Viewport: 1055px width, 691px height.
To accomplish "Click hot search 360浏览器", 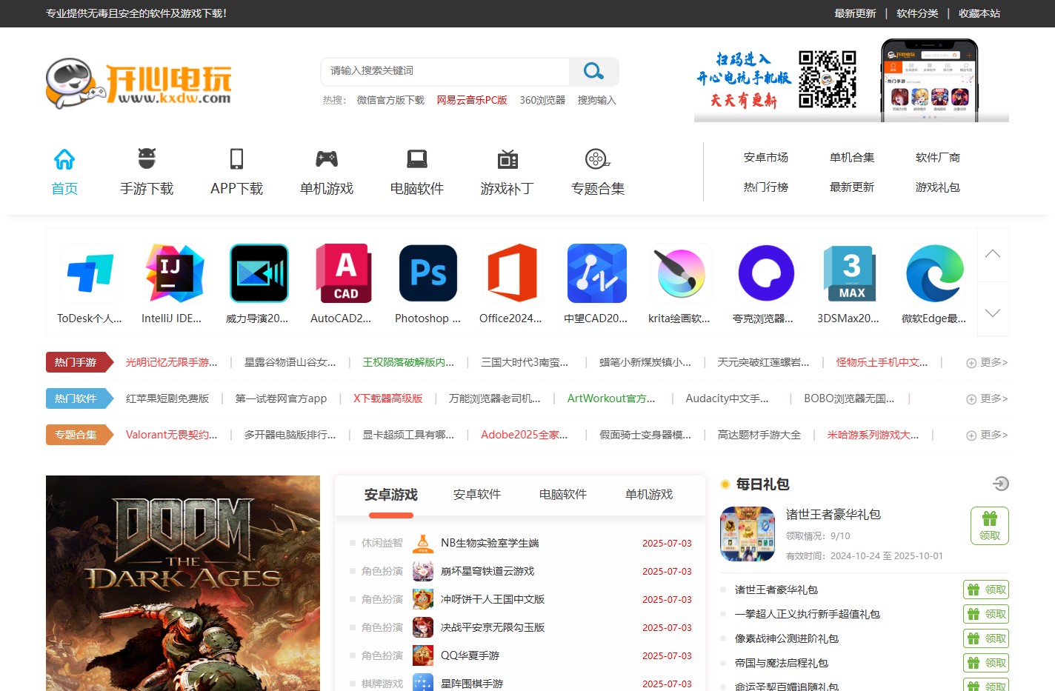I will (x=542, y=100).
